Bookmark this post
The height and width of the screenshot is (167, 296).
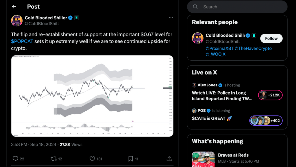[x=131, y=159]
